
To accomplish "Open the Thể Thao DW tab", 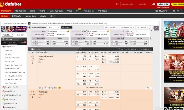I will (6, 11).
